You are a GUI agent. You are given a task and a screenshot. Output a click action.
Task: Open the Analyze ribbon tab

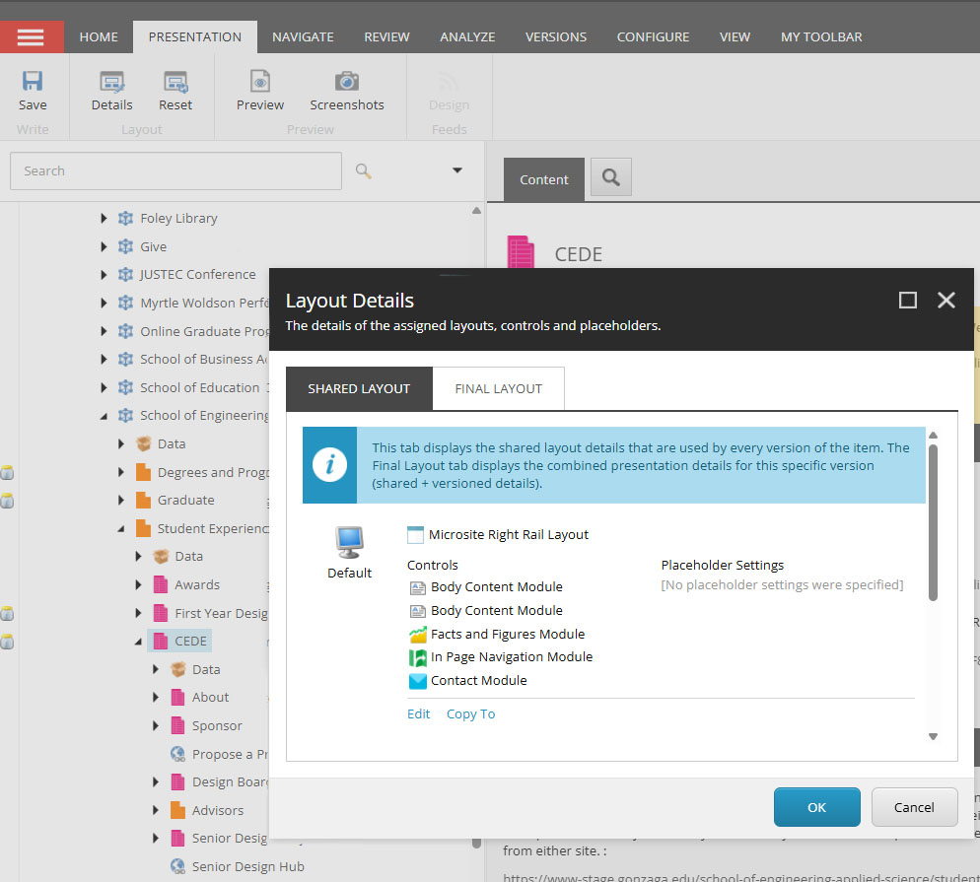(467, 36)
